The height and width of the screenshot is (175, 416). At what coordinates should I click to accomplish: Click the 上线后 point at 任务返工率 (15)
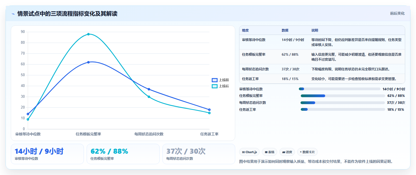(x=209, y=113)
